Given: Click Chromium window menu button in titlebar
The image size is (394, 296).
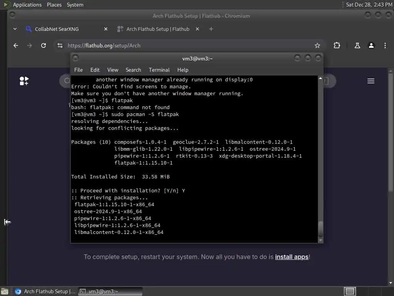Looking at the screenshot, I should [12, 15].
